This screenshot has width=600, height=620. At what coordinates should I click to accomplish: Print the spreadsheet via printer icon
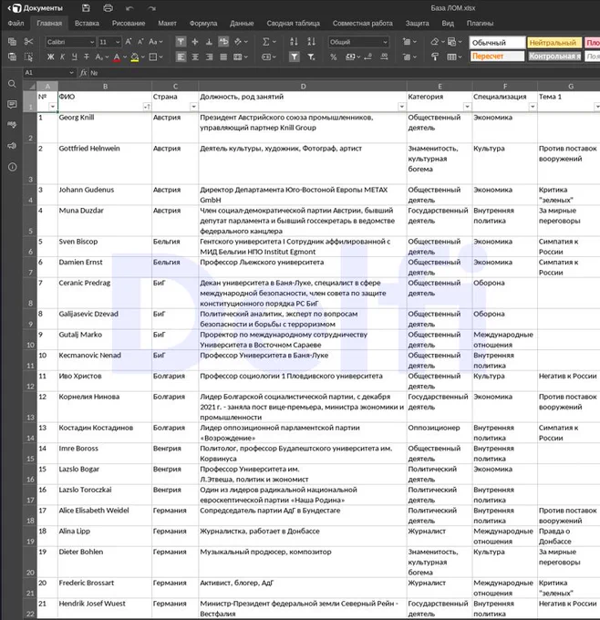click(x=108, y=8)
